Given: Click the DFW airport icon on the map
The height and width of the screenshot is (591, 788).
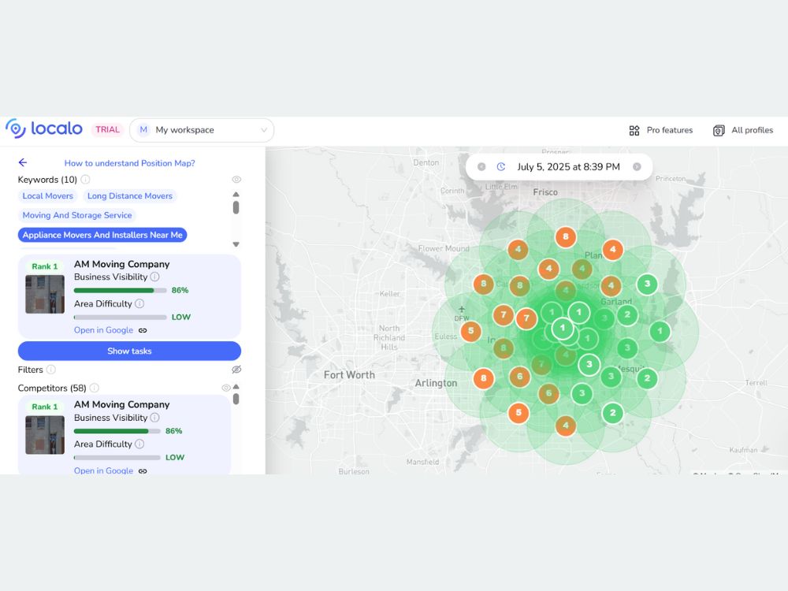Looking at the screenshot, I should click(461, 309).
